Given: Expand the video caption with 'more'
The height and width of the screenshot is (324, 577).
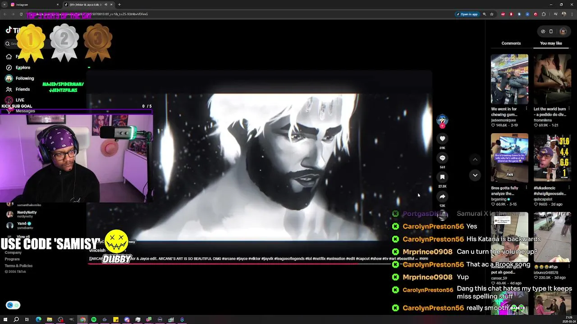Looking at the screenshot, I should 423,259.
